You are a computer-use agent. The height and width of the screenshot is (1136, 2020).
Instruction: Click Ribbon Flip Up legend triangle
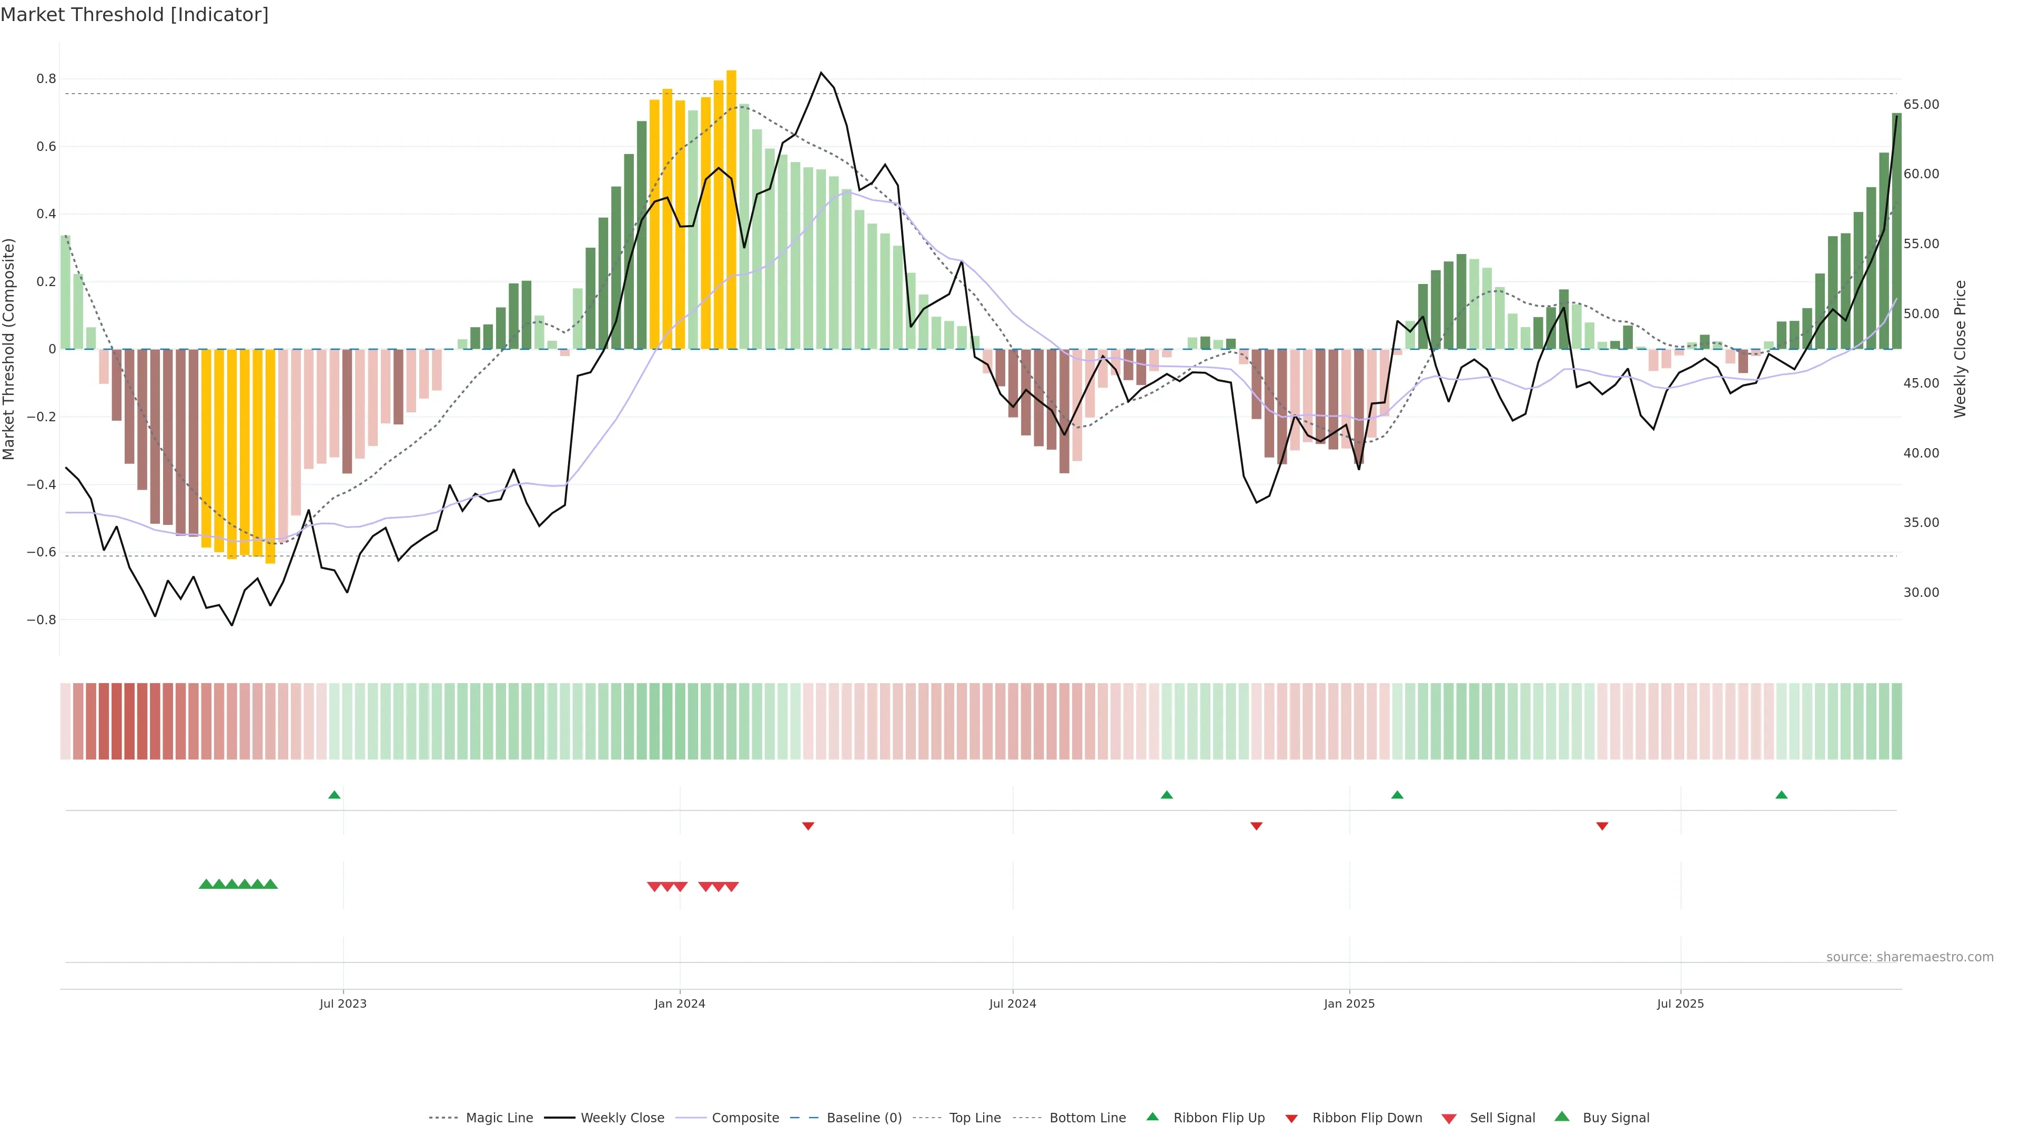click(1153, 1117)
